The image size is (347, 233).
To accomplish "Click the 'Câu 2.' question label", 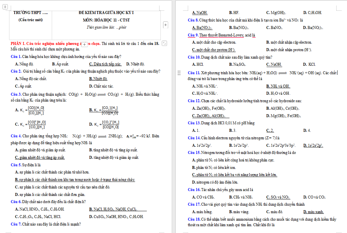I will tap(16, 71).
